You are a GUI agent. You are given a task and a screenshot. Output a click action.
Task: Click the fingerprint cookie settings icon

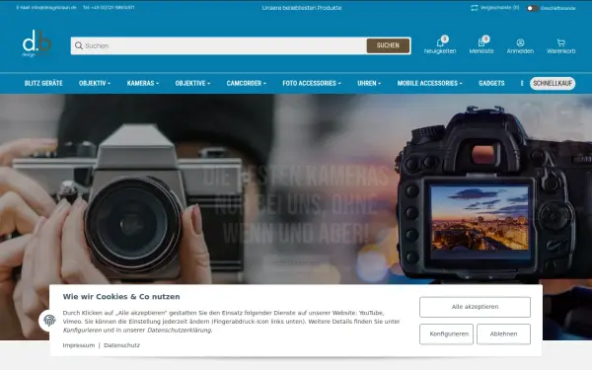(49, 321)
